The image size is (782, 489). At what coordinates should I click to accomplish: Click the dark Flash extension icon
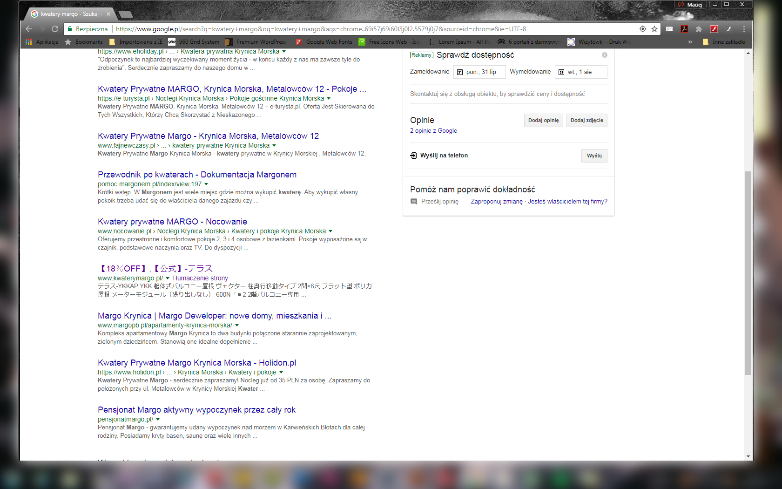tap(729, 29)
